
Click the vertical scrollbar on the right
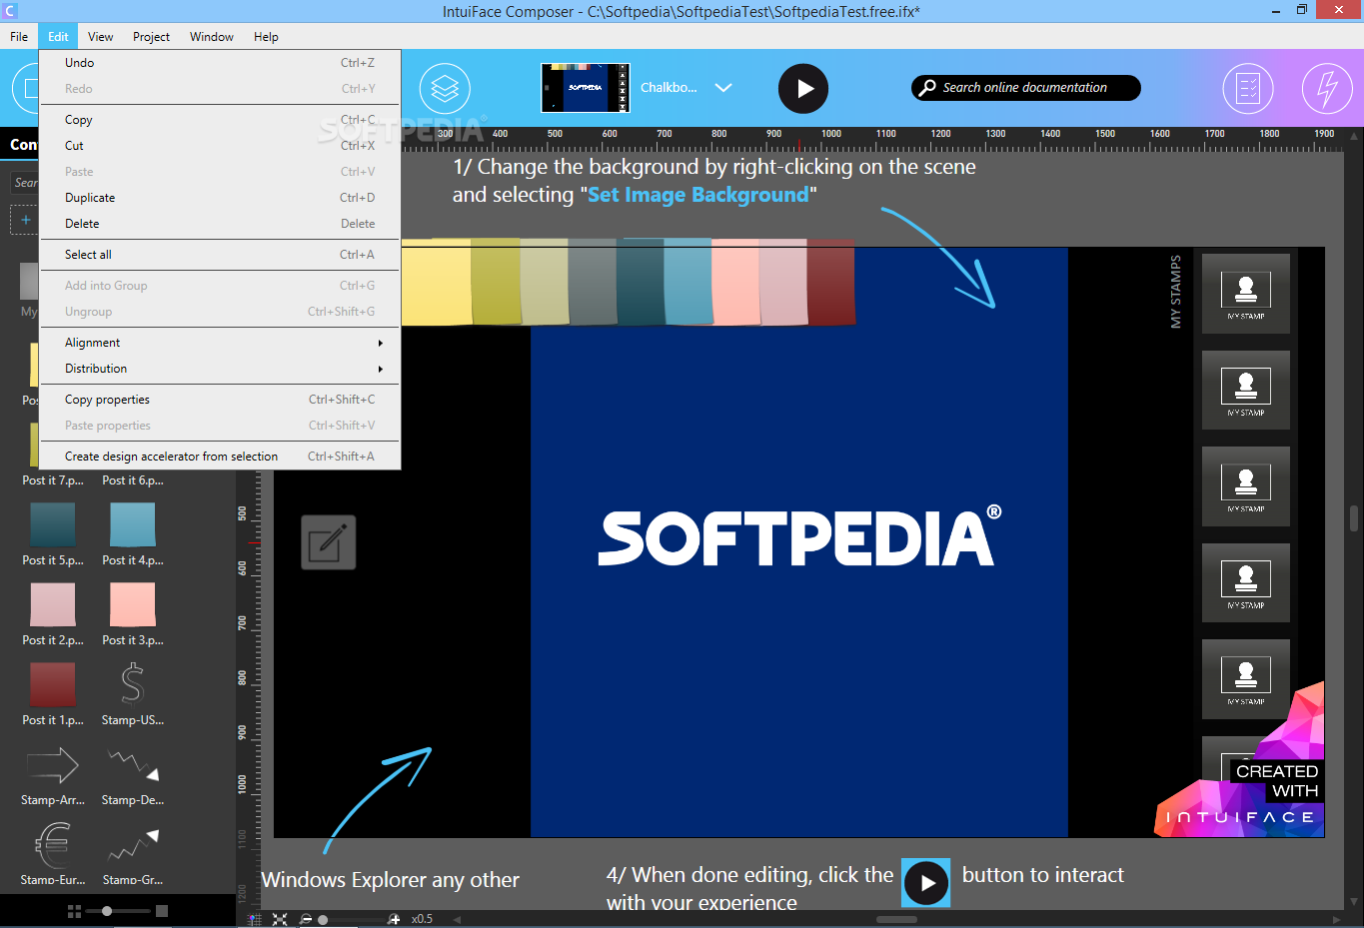[1354, 518]
